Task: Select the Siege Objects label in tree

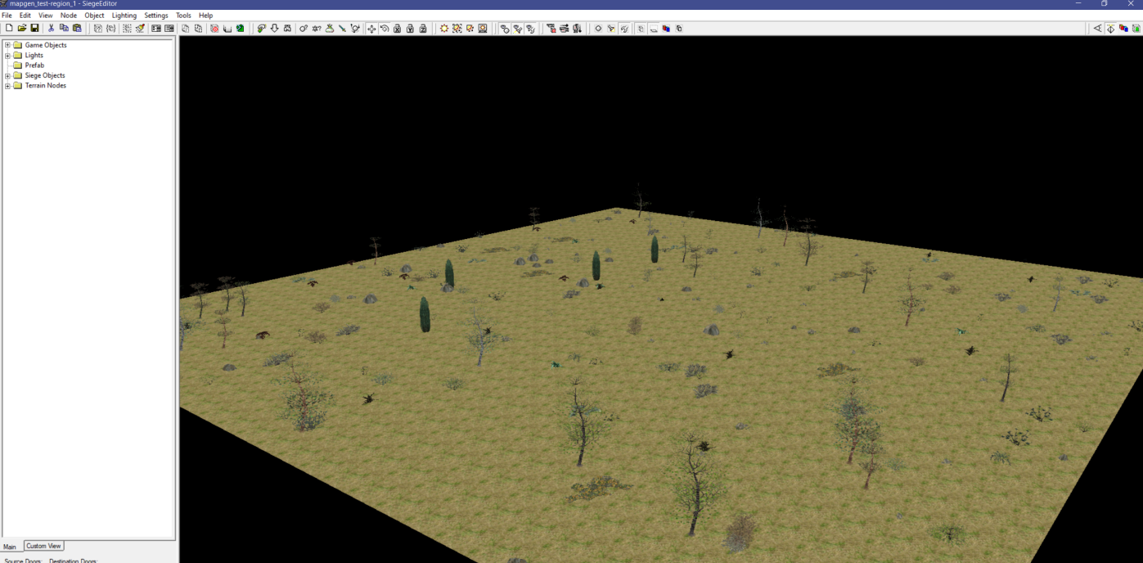Action: tap(45, 75)
